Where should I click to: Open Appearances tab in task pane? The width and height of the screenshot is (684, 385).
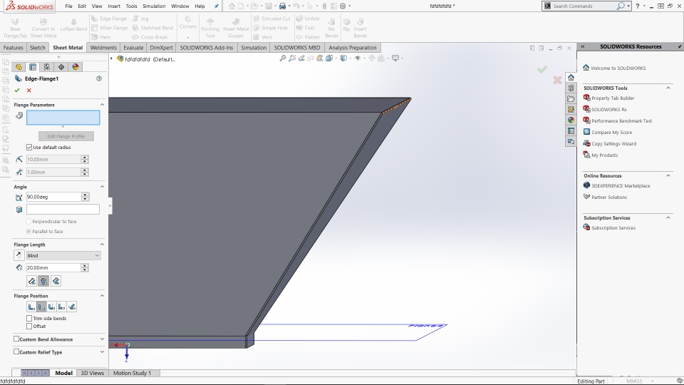click(571, 120)
